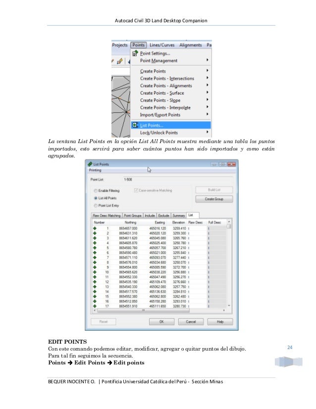Image resolution: width=316 pixels, height=409 pixels.
Task: Choose Point Settings... menu entry
Action: pyautogui.click(x=171, y=53)
